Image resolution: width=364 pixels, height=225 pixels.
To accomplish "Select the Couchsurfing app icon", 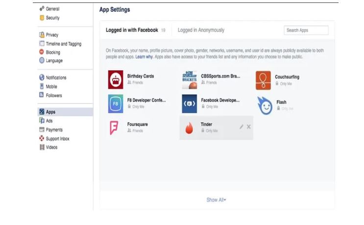I will [x=263, y=80].
